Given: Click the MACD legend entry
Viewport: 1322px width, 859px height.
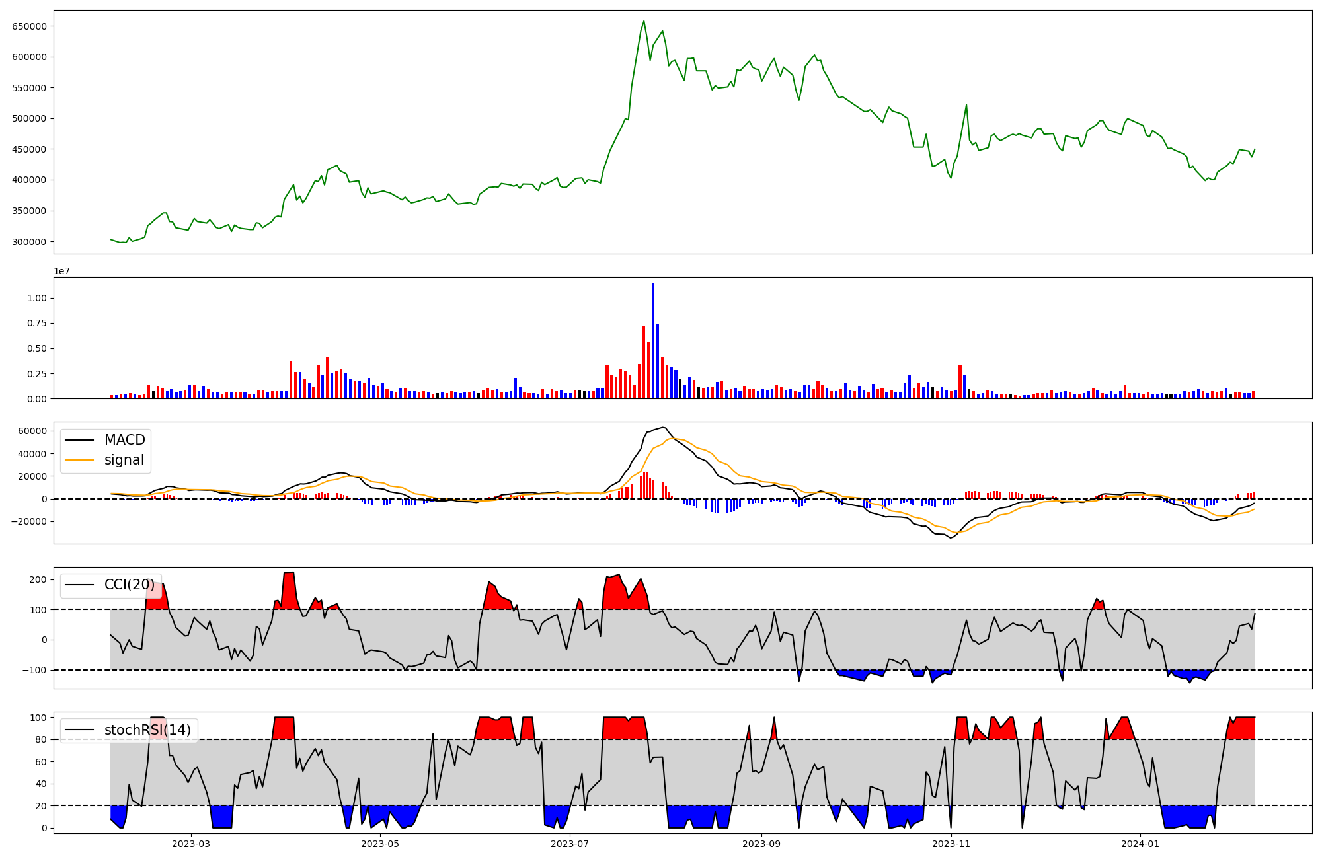Looking at the screenshot, I should point(124,440).
